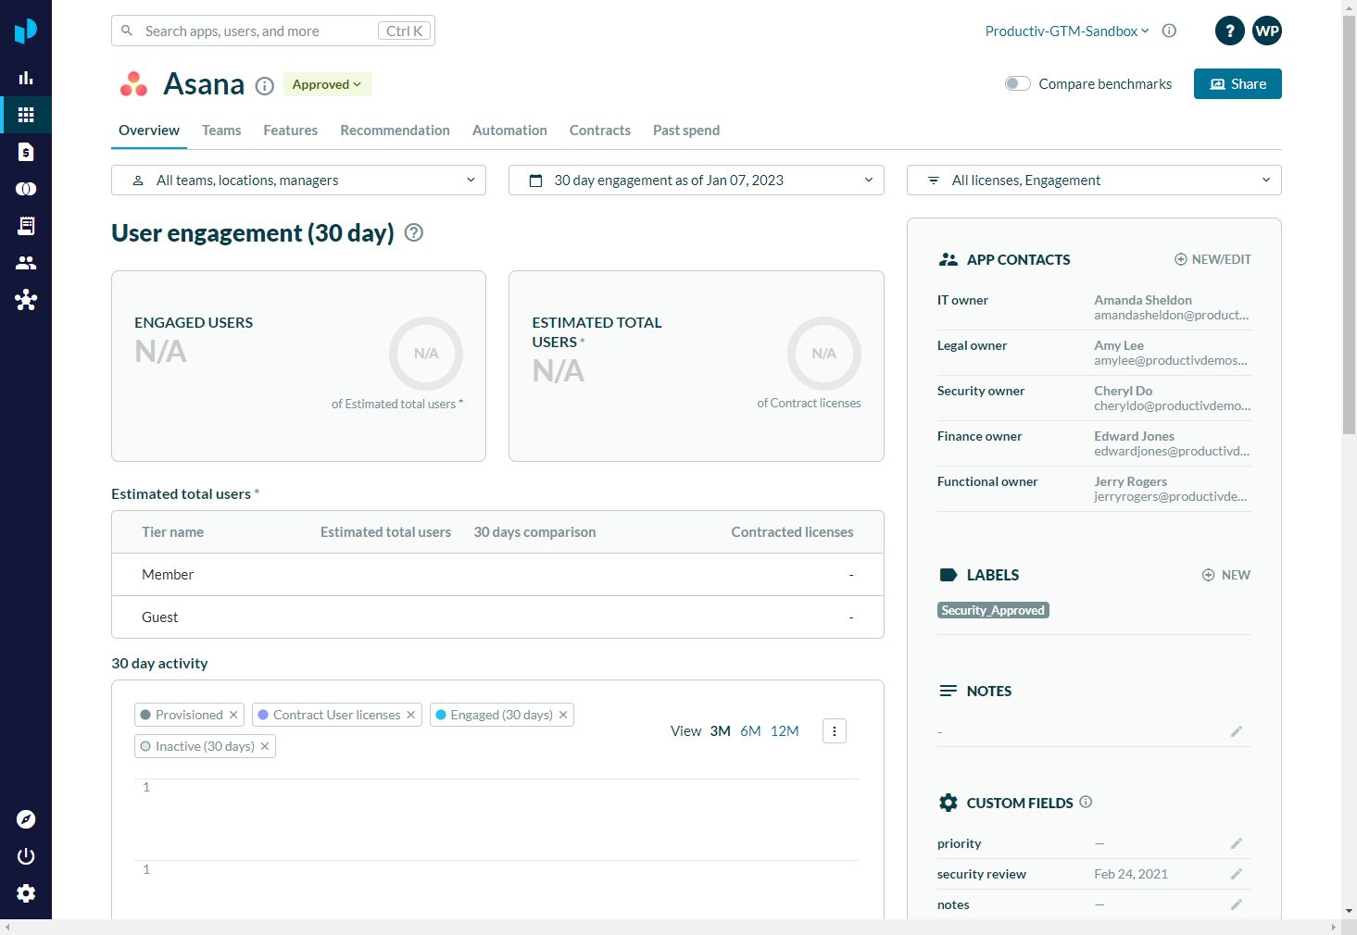Select the 6M chart view link
The height and width of the screenshot is (935, 1357).
point(750,731)
